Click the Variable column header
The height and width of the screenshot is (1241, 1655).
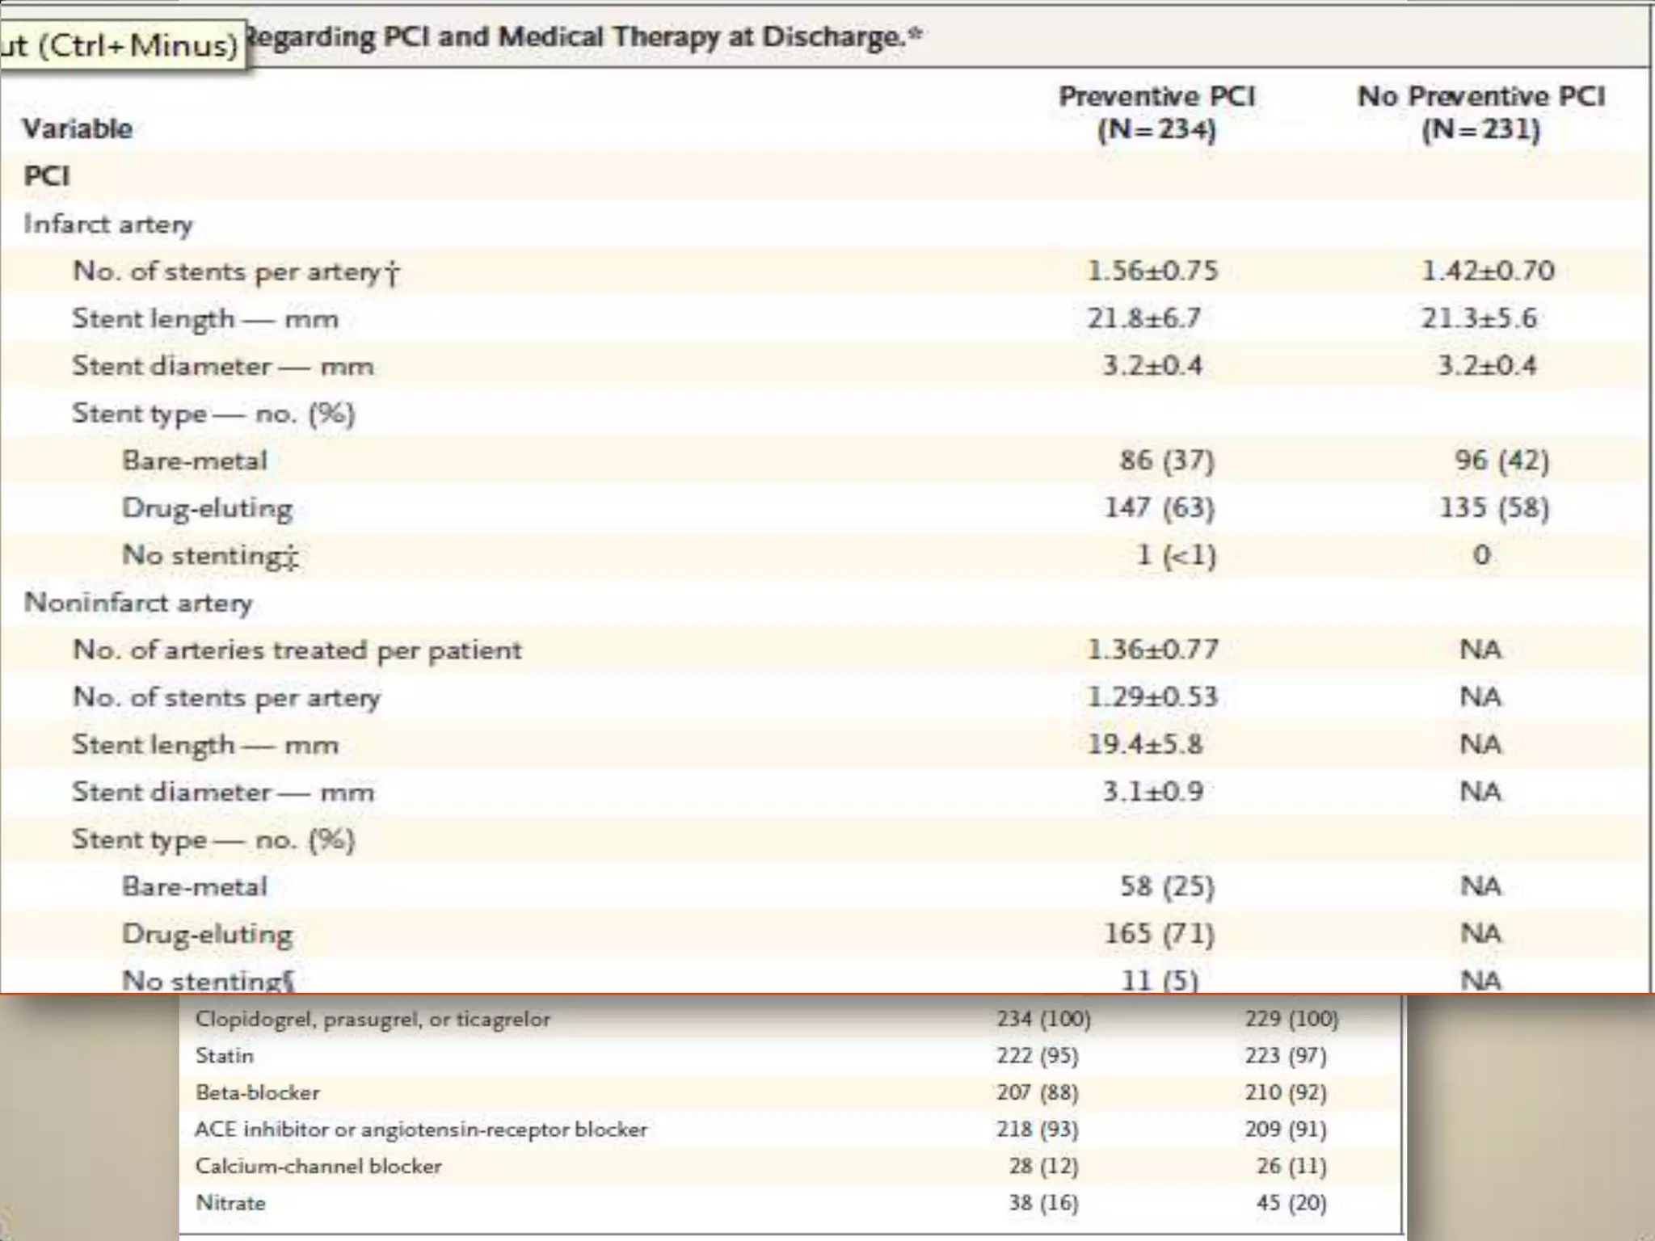coord(78,128)
